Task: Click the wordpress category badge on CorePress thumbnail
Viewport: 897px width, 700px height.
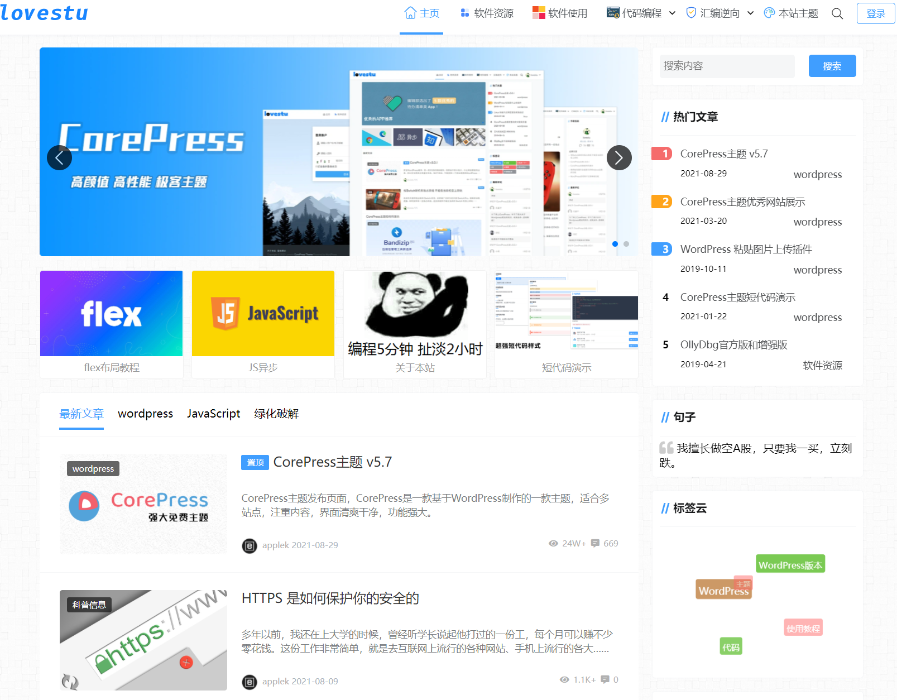Action: click(93, 468)
